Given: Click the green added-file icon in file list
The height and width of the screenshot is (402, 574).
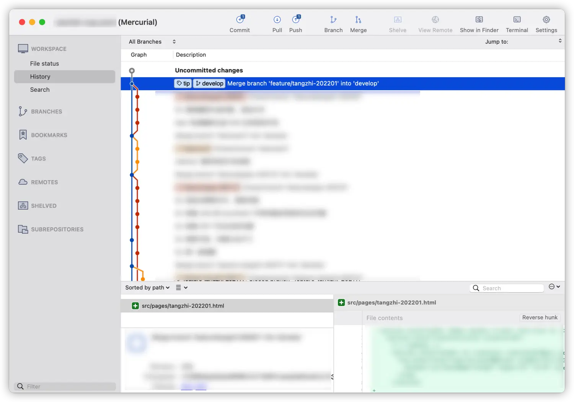Looking at the screenshot, I should [135, 306].
